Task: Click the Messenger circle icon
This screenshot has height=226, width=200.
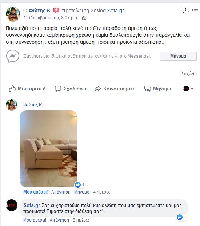Action: click(x=13, y=56)
